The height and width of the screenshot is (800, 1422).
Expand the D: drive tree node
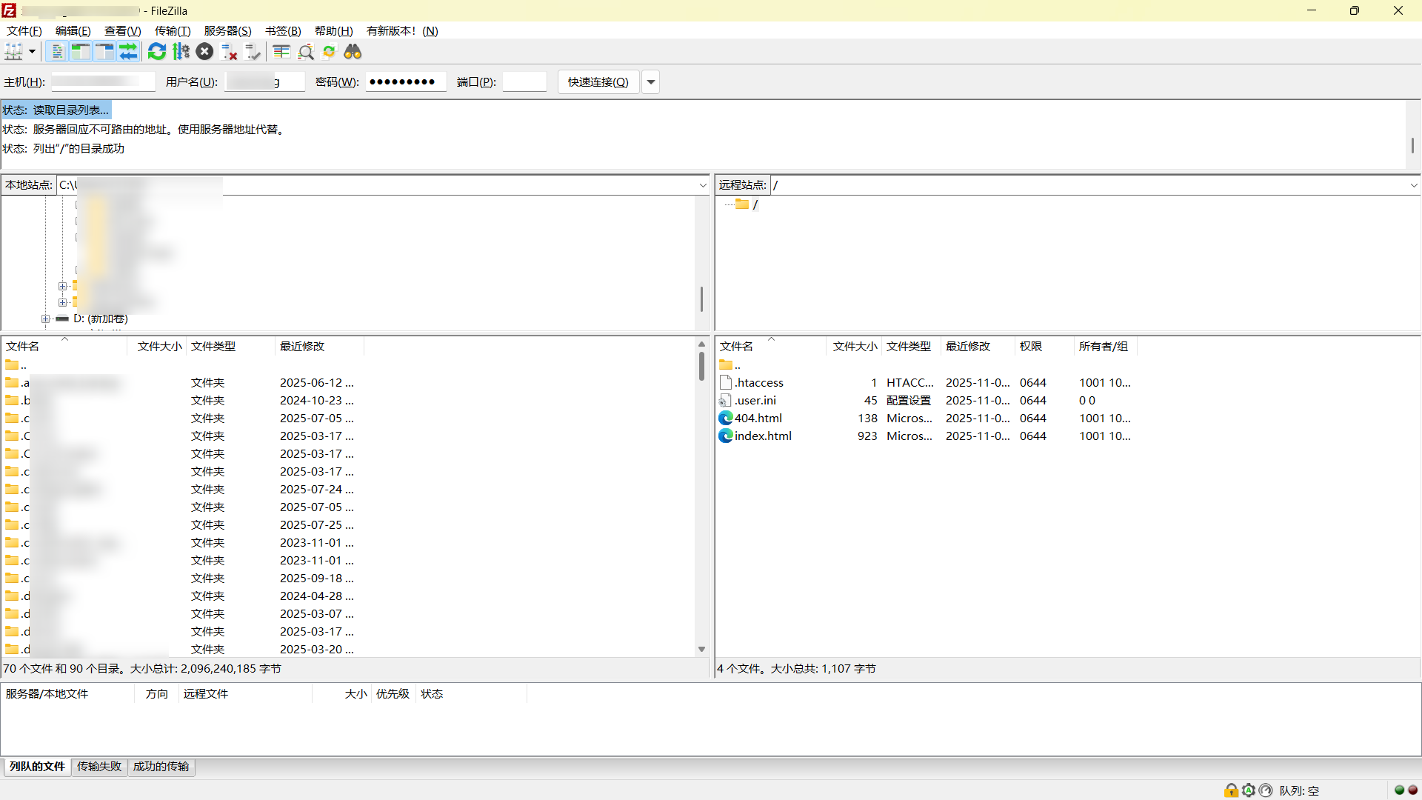click(x=46, y=319)
